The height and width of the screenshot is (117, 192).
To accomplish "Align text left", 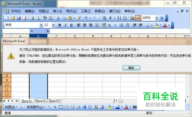I will tap(79, 25).
